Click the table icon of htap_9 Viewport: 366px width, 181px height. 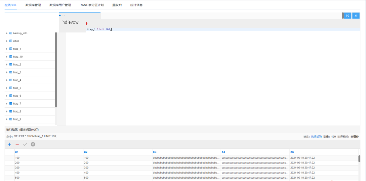click(11, 119)
